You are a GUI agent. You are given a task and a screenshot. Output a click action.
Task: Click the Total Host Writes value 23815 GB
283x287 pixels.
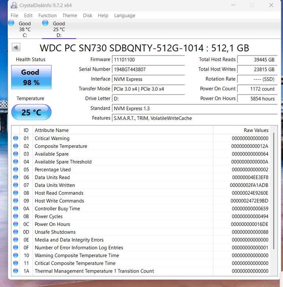[258, 69]
